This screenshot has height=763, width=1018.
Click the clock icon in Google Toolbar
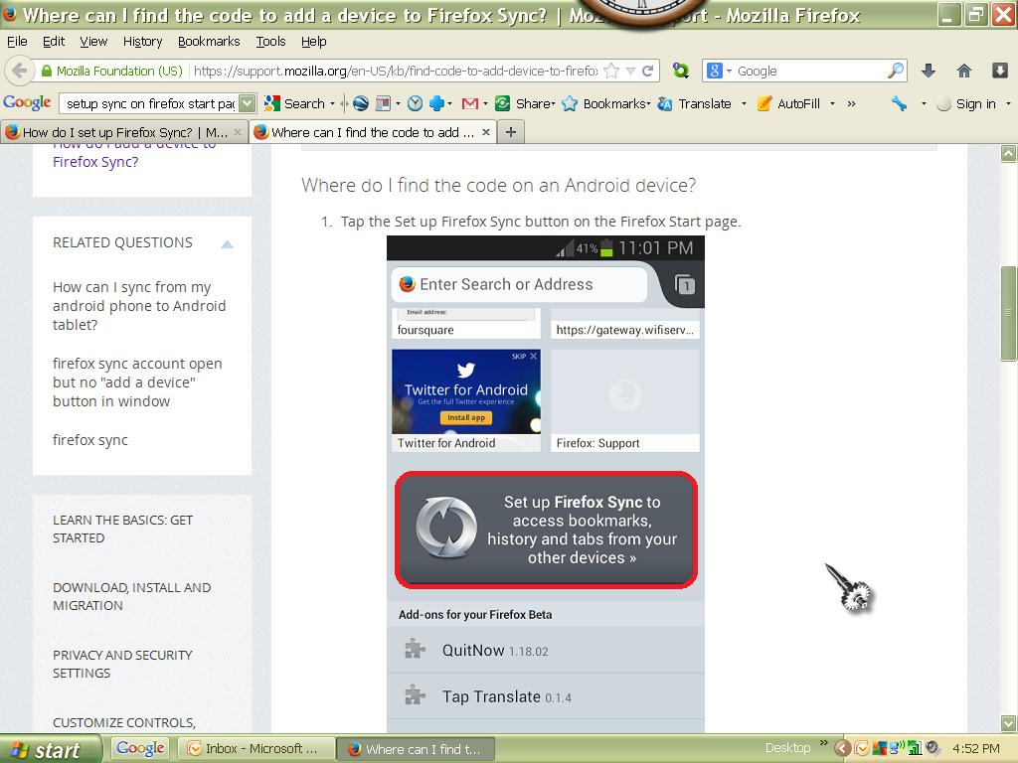coord(415,103)
